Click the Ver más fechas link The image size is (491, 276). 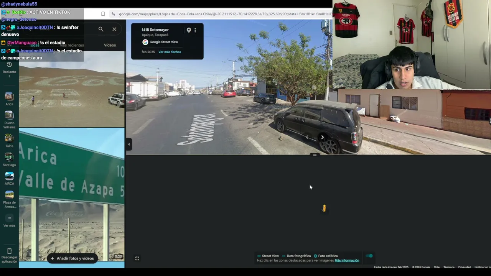click(x=170, y=52)
